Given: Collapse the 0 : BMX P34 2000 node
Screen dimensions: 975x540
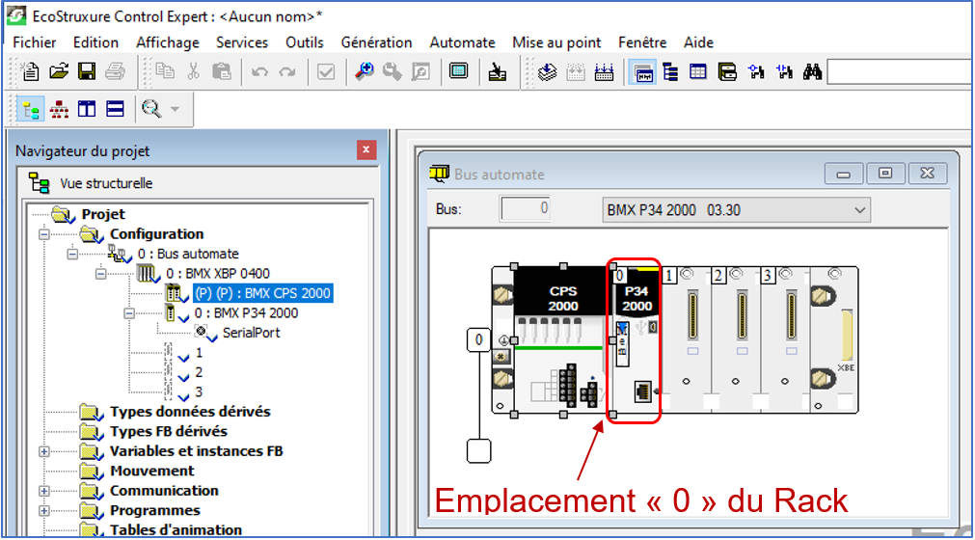Looking at the screenshot, I should 128,313.
